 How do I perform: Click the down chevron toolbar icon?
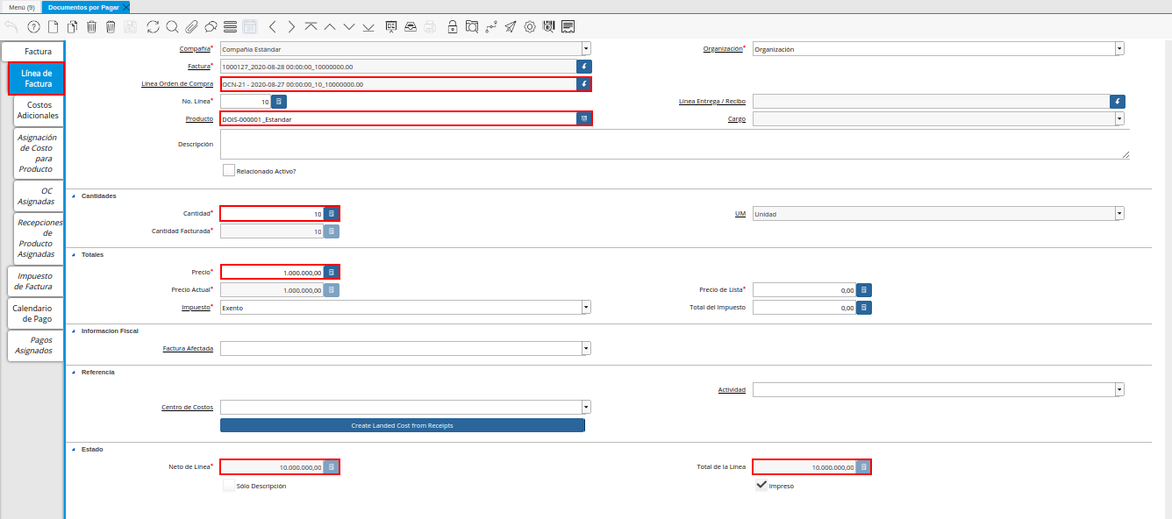[x=349, y=26]
